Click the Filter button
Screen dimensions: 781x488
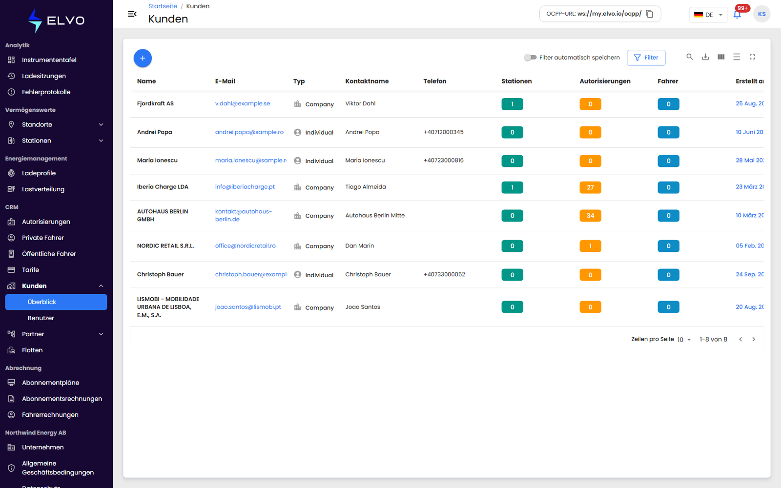tap(646, 58)
